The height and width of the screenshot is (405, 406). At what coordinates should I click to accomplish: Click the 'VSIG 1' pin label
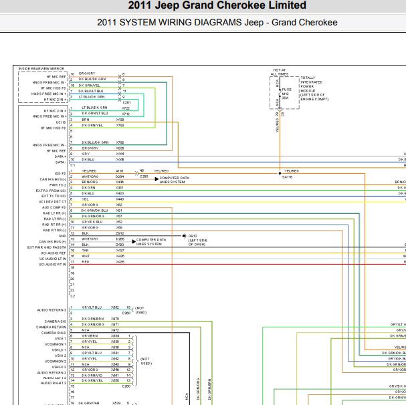61,338
